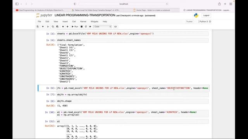Show Safari tab overview
248x139 pixels.
coord(231,4)
